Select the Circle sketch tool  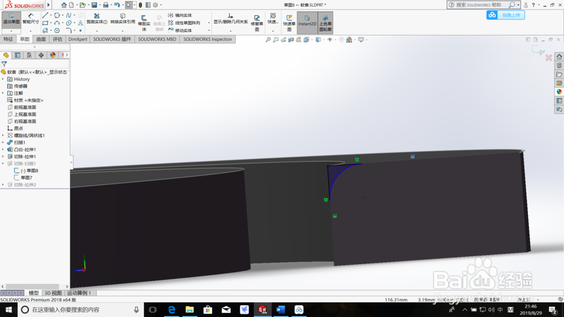(57, 15)
